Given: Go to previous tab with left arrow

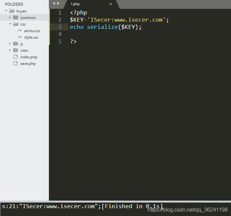Looking at the screenshot, I should tap(54, 3).
